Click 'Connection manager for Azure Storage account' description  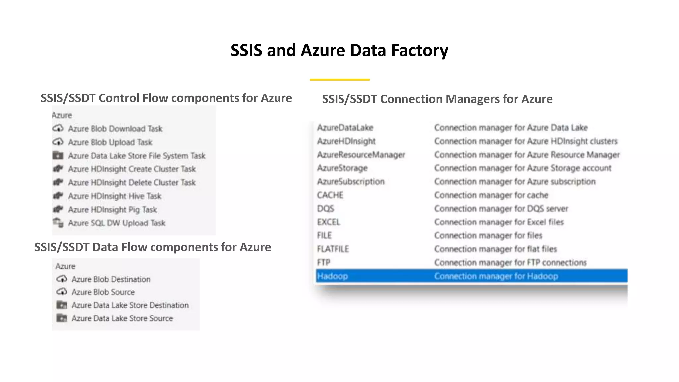coord(523,168)
